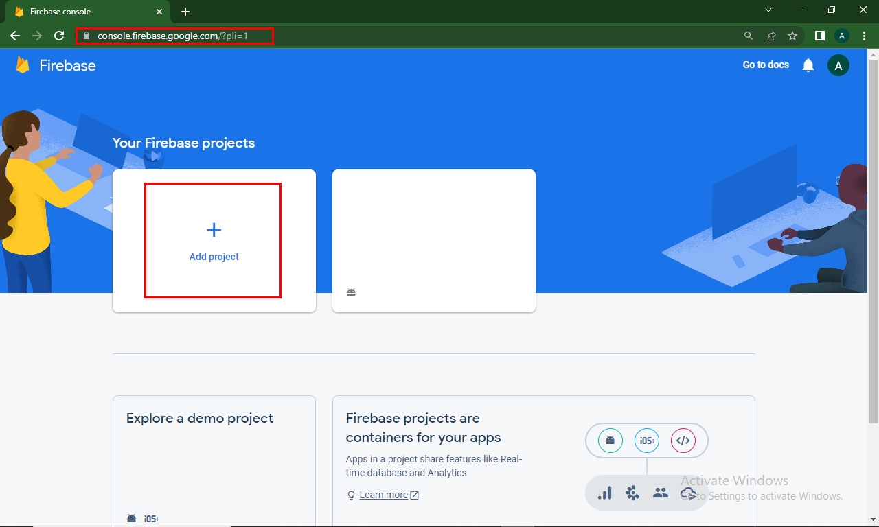Click the iOS+ icon in the diagram
Screen dimensions: 879x527
pyautogui.click(x=646, y=441)
